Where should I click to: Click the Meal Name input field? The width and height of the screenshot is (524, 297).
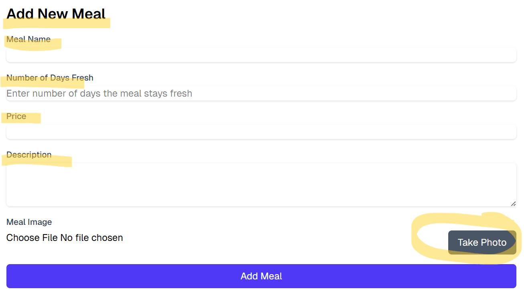(x=261, y=55)
